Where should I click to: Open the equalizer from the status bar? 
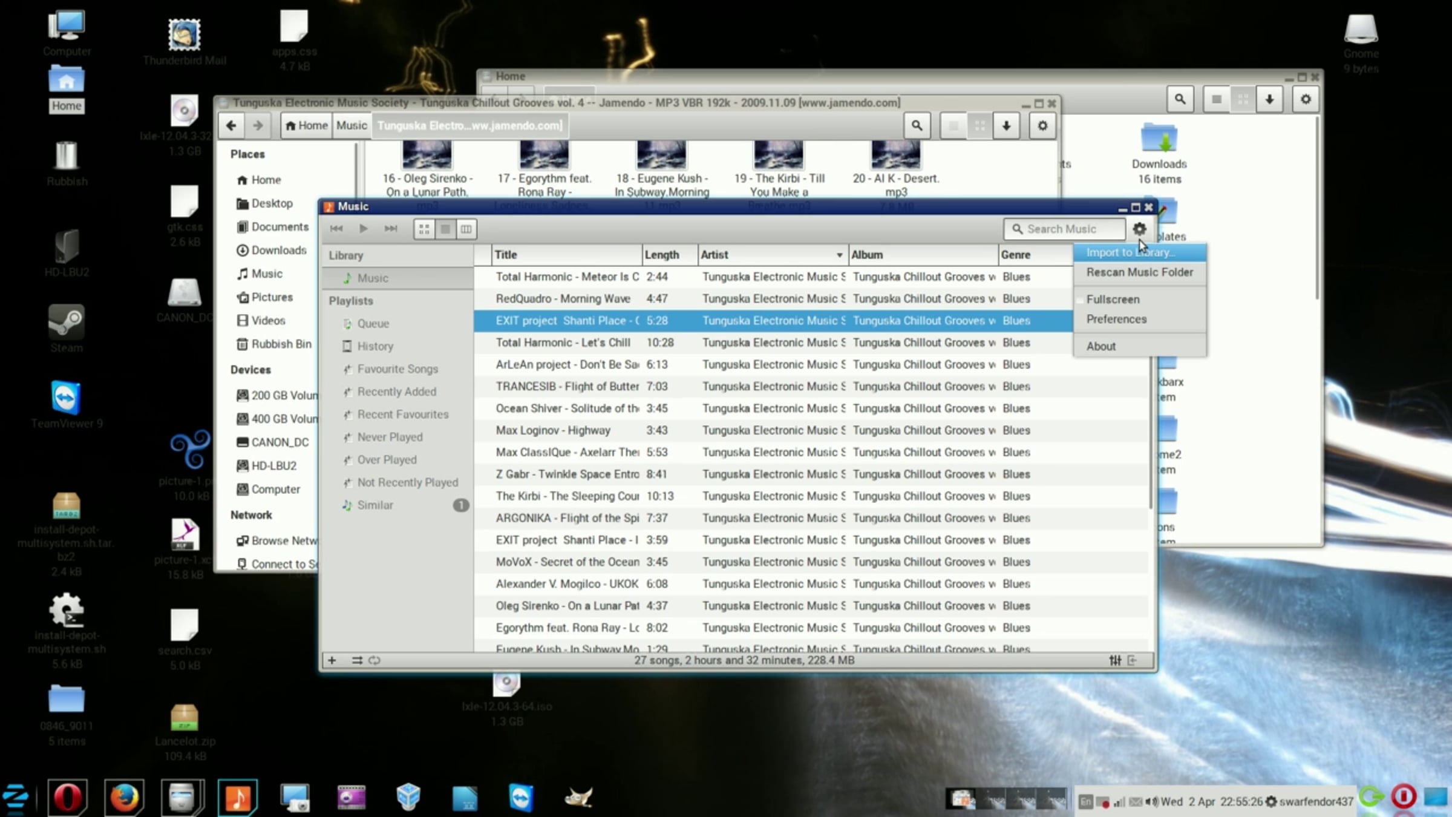click(x=1115, y=660)
